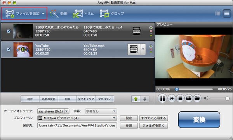
Task: Open the Add File dropdown arrow
Action: pos(43,14)
